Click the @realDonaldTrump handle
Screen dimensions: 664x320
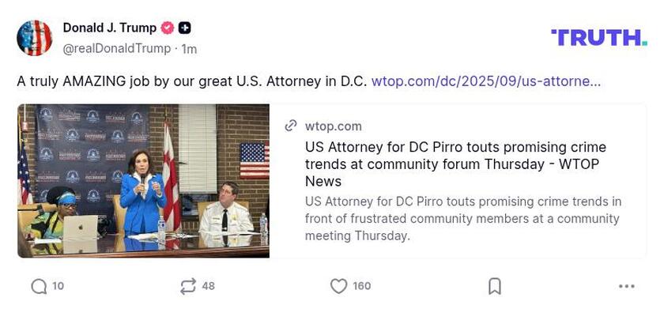[x=116, y=48]
